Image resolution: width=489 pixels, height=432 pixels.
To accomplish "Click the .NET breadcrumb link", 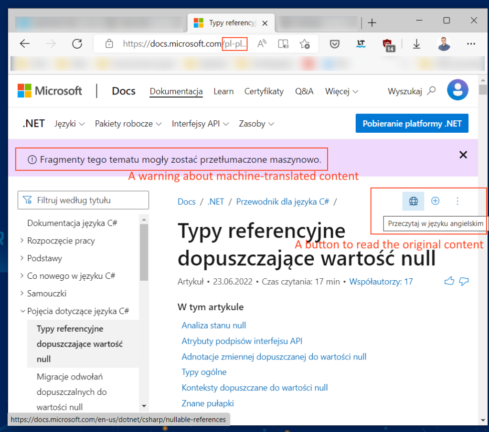I will (x=216, y=201).
